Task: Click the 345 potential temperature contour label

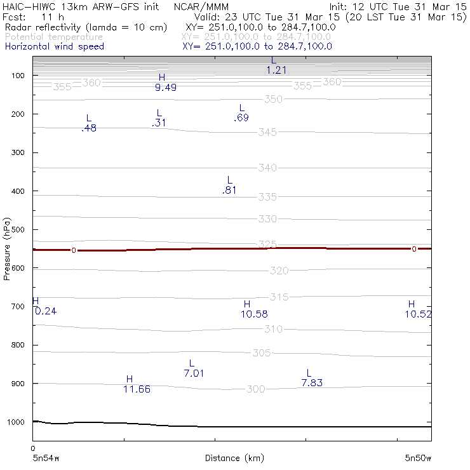Action: [x=267, y=132]
